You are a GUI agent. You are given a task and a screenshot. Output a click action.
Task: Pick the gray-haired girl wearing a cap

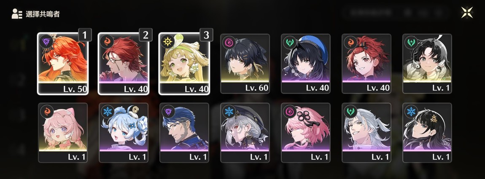point(245,133)
